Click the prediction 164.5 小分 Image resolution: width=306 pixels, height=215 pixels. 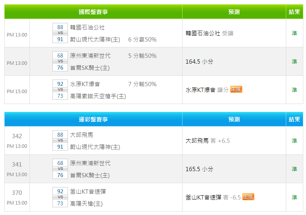coord(199,62)
